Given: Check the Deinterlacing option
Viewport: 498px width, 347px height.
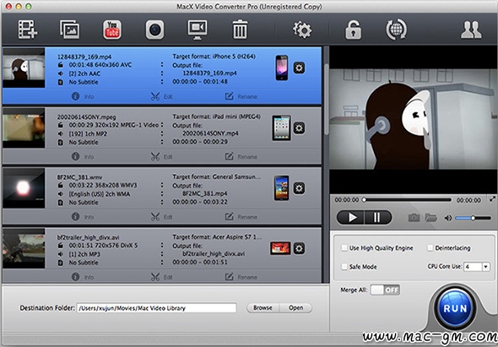Looking at the screenshot, I should (430, 248).
